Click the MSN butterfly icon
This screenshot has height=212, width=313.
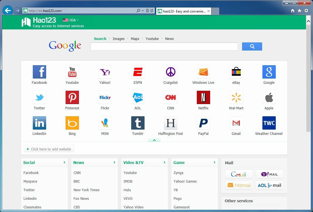105,123
